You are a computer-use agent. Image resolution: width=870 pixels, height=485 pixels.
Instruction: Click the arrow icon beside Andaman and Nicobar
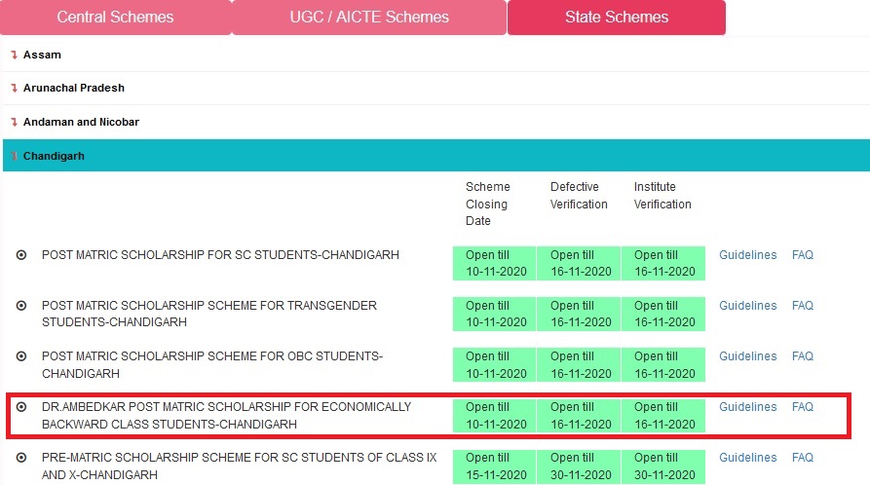coord(14,122)
